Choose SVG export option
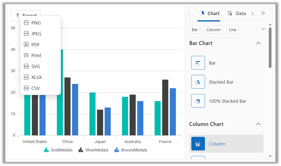Image resolution: width=281 pixels, height=166 pixels. [40, 67]
